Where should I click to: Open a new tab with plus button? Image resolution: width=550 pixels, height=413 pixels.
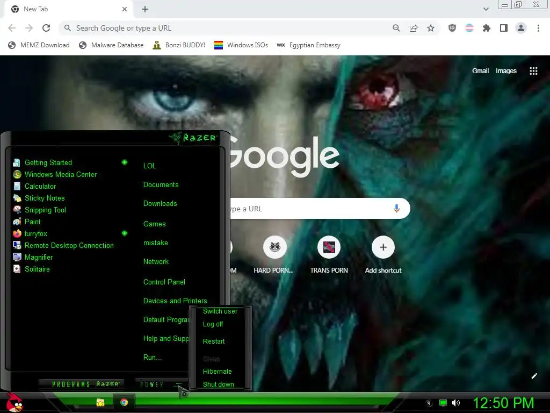(145, 9)
